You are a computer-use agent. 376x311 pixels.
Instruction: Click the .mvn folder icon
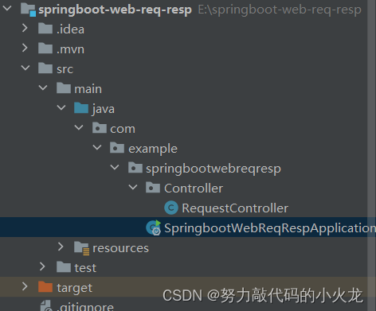tap(45, 49)
